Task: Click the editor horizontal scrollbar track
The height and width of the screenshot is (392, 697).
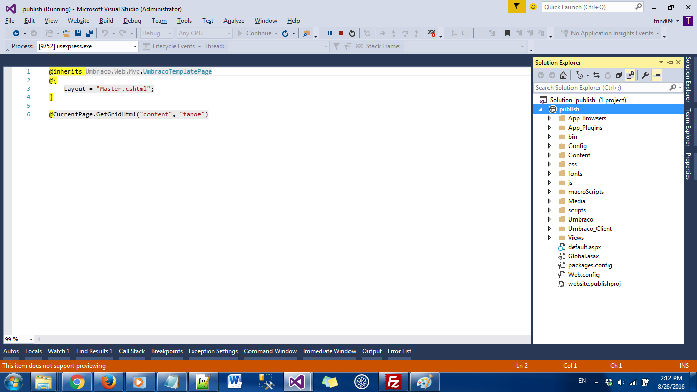Action: pos(283,339)
